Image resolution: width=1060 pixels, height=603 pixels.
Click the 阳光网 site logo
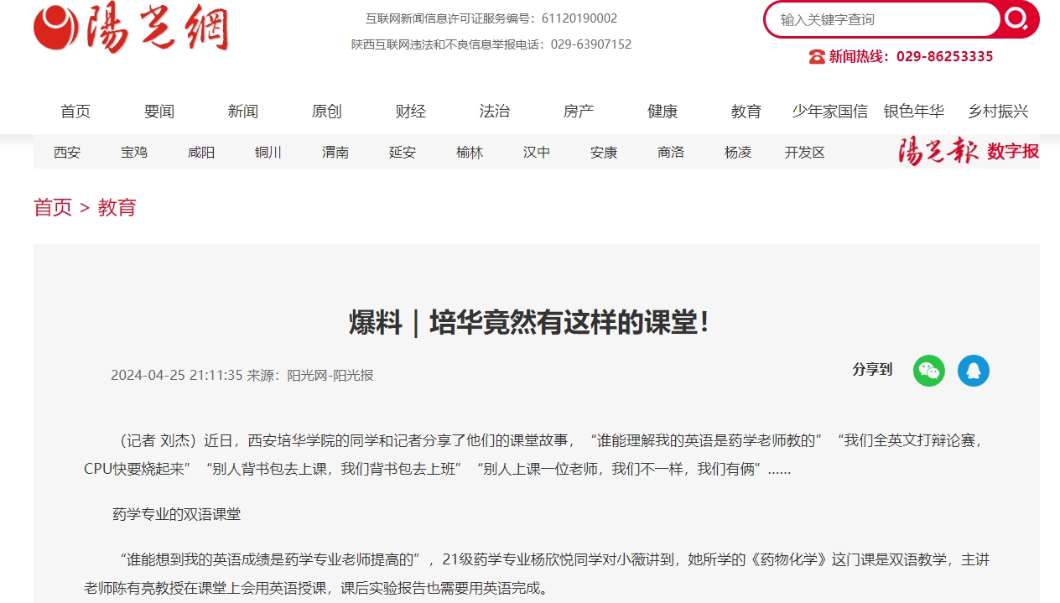click(x=132, y=29)
